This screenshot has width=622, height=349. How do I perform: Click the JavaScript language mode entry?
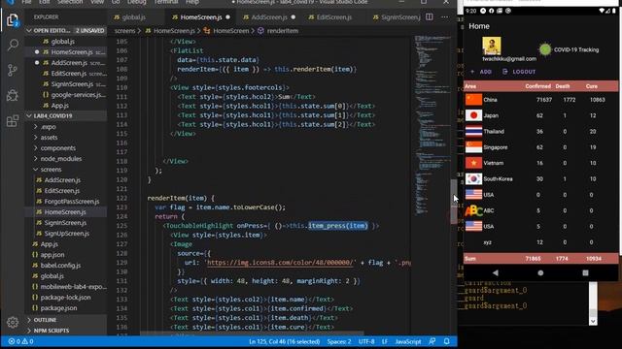[408, 341]
